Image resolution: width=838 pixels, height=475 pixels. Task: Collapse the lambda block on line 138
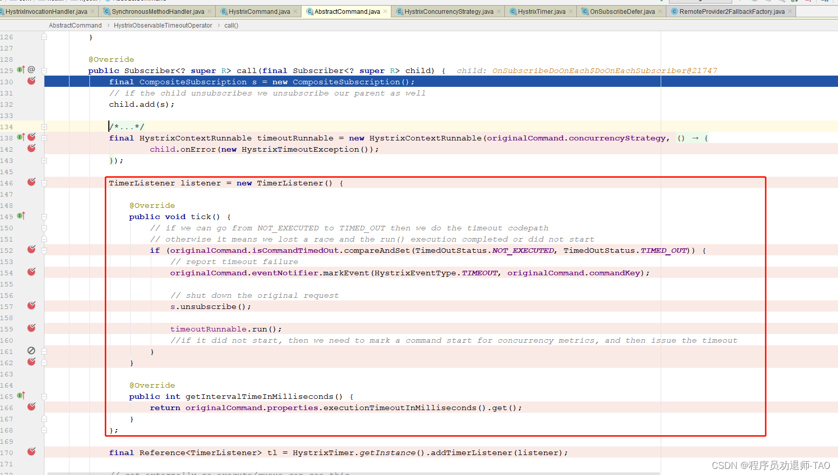pos(44,138)
